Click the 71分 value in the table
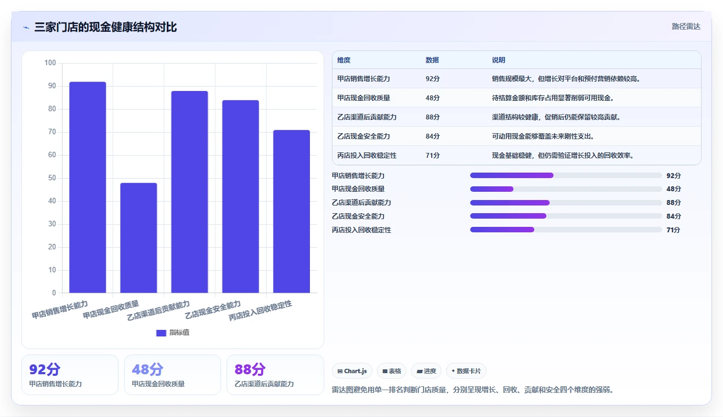The image size is (723, 417). tap(432, 156)
